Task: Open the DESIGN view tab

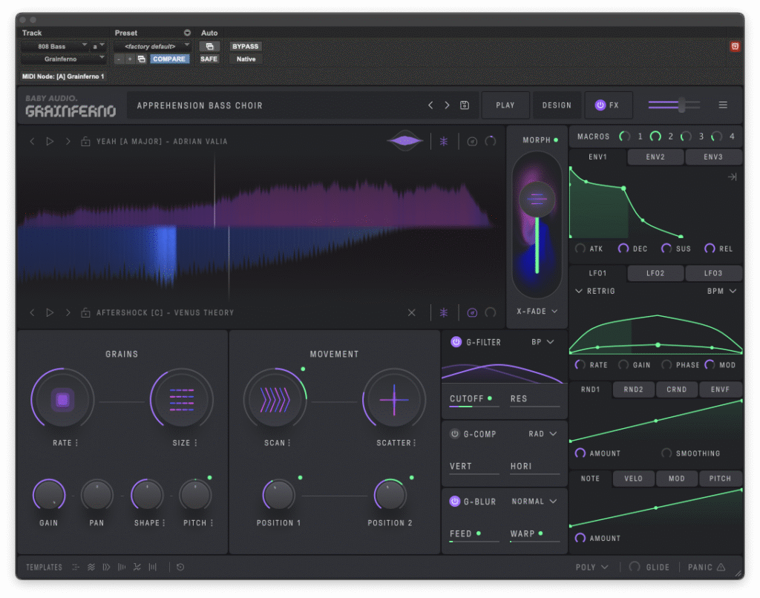Action: (x=557, y=105)
